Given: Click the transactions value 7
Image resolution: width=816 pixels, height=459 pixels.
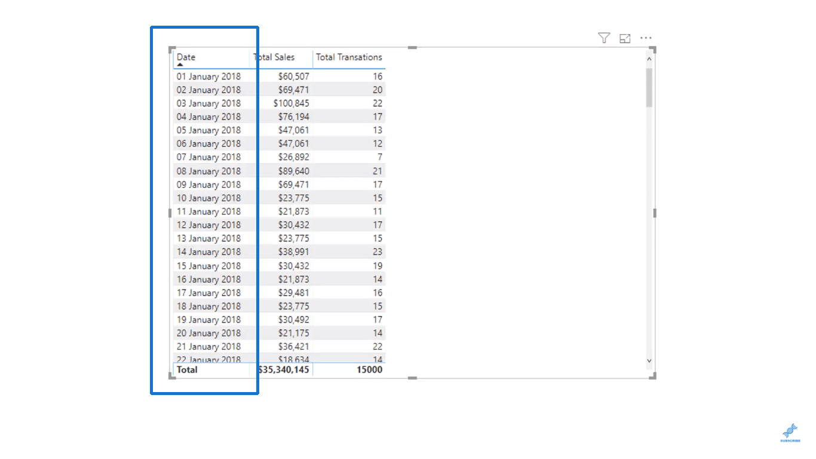Looking at the screenshot, I should click(x=379, y=157).
